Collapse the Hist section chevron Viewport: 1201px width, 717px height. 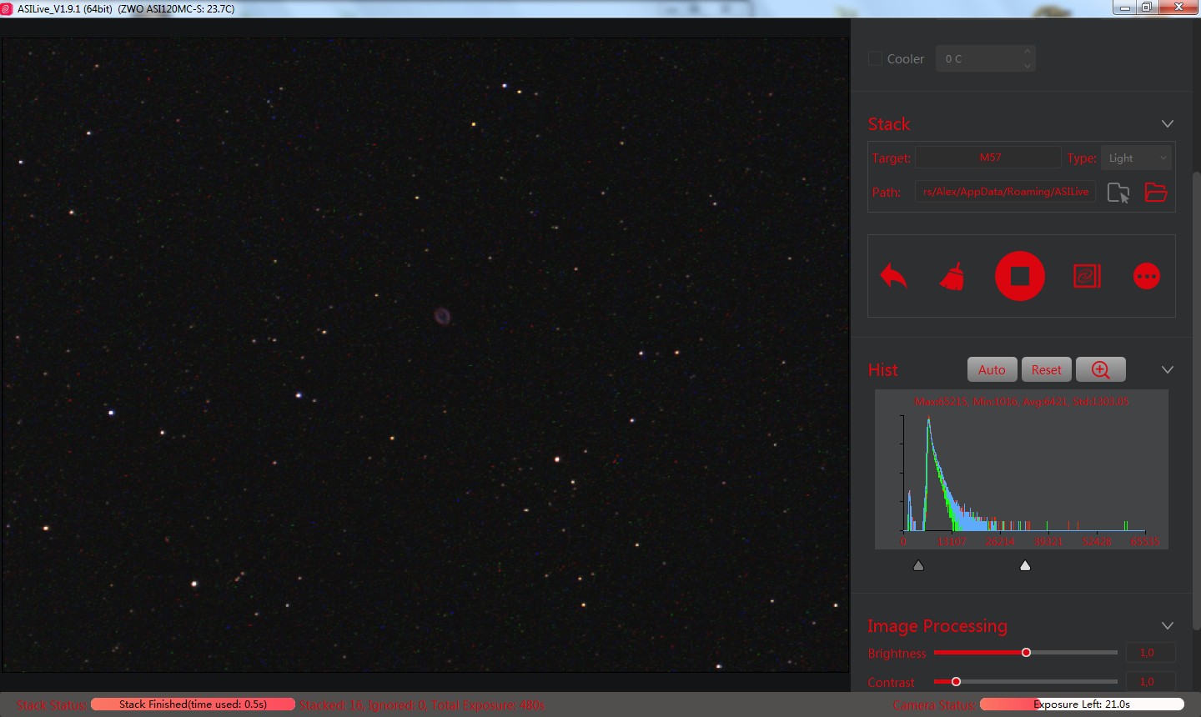coord(1168,369)
